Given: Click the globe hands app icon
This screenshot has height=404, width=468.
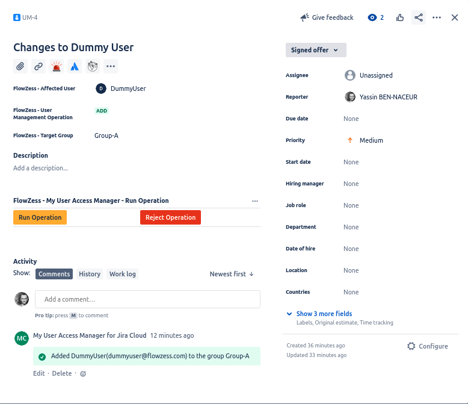Looking at the screenshot, I should 93,66.
